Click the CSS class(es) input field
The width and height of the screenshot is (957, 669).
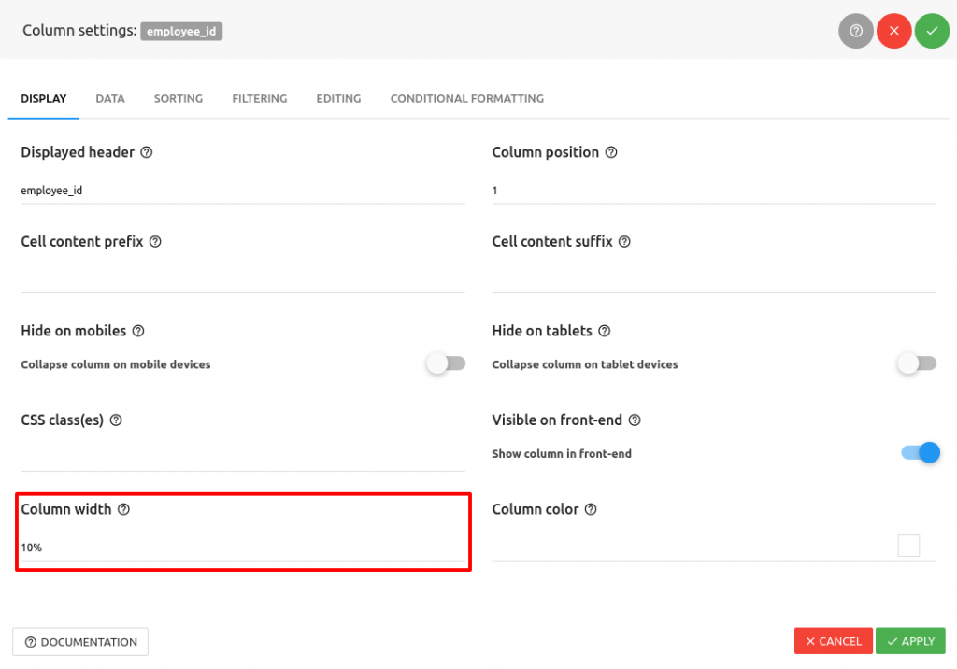click(243, 458)
